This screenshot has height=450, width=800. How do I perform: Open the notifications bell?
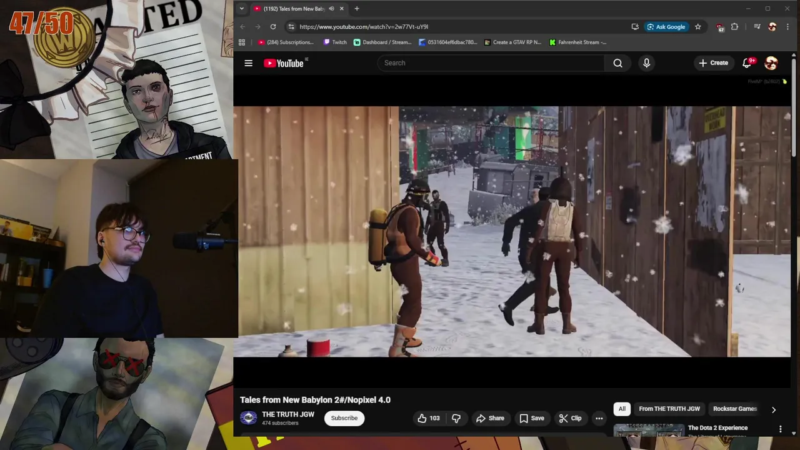point(747,63)
